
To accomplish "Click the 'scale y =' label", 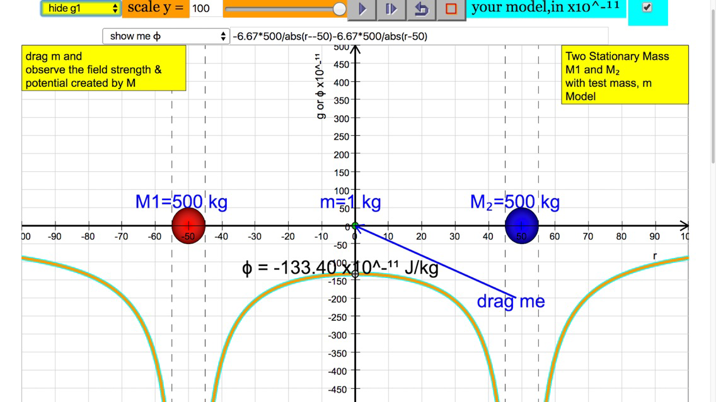I will coord(156,8).
